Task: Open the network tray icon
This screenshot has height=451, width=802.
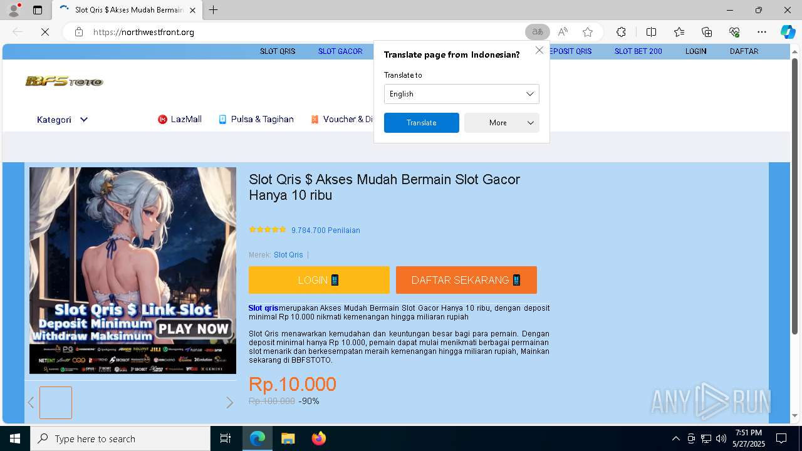Action: coord(706,438)
